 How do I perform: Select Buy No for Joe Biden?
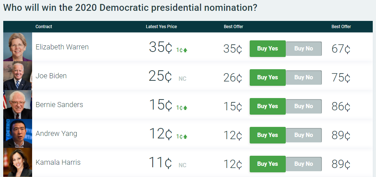point(303,78)
